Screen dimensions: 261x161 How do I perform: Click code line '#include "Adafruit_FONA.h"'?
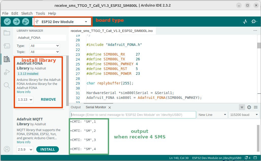(114, 45)
